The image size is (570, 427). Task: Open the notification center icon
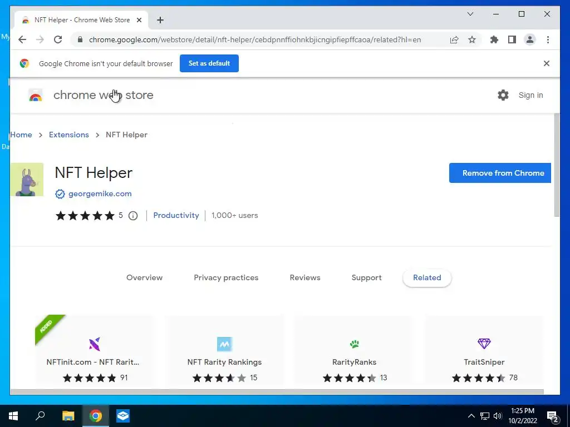pos(553,416)
